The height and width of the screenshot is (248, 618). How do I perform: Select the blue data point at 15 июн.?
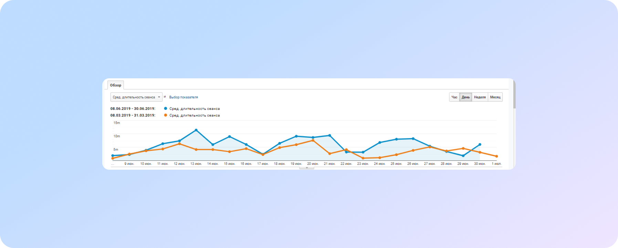click(230, 137)
